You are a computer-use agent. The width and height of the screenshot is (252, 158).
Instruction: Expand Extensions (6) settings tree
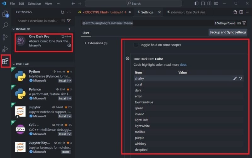click(85, 43)
